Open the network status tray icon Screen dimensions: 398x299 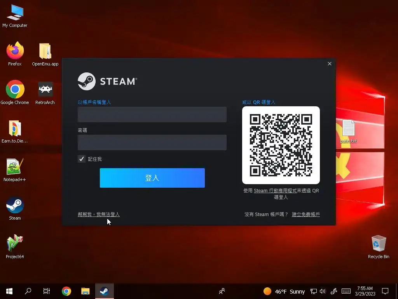coord(314,291)
